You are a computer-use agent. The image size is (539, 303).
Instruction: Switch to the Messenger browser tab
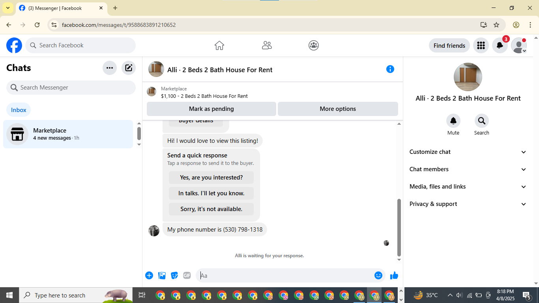point(61,8)
